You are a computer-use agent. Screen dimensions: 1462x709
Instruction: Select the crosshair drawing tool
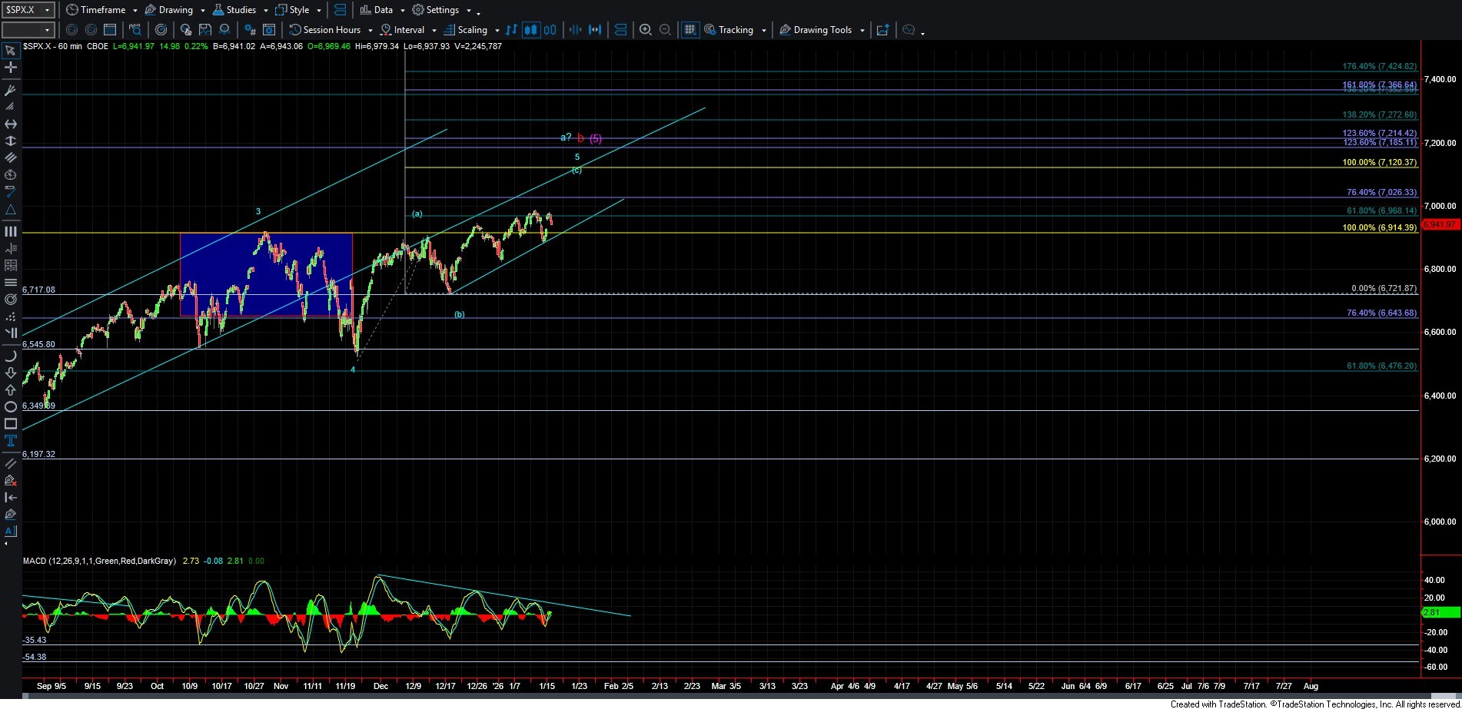pos(11,68)
